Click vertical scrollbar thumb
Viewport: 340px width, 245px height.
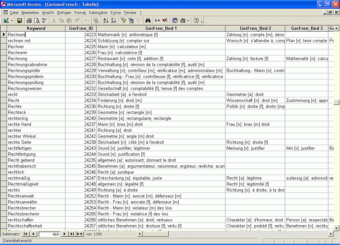pos(336,102)
